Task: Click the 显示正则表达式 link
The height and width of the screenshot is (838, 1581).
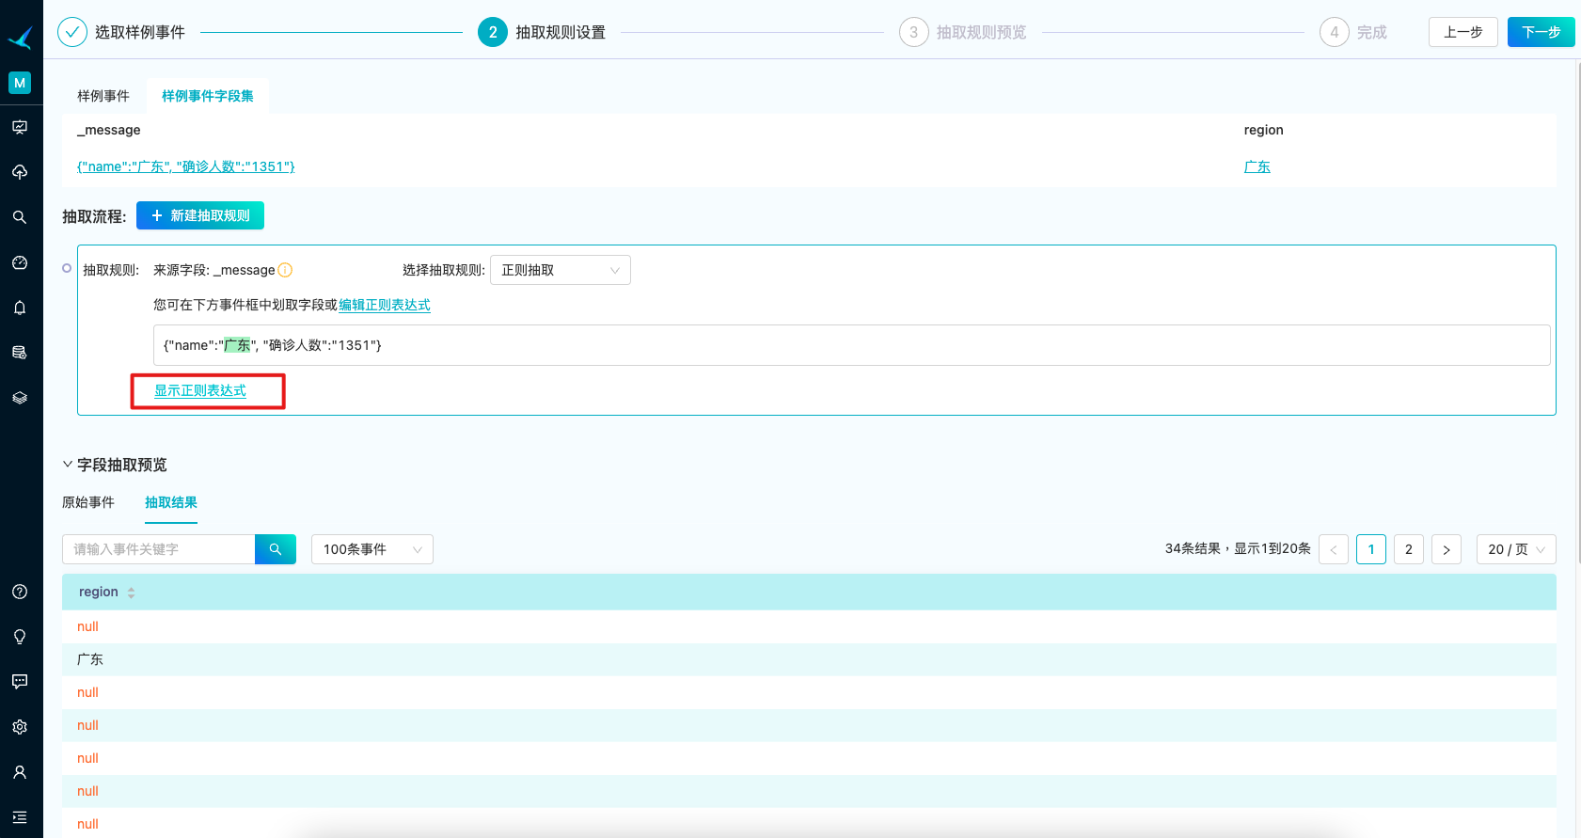Action: (200, 390)
